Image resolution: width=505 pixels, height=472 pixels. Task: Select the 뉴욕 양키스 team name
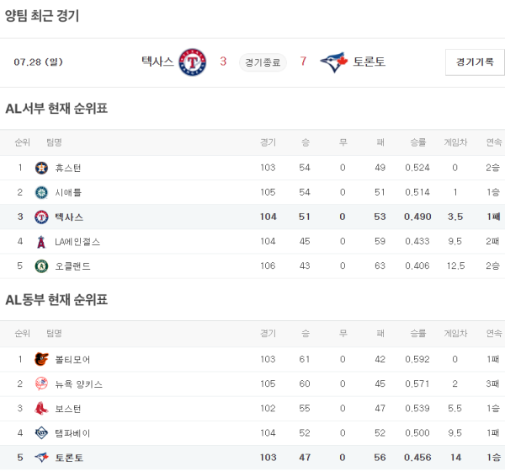[79, 383]
